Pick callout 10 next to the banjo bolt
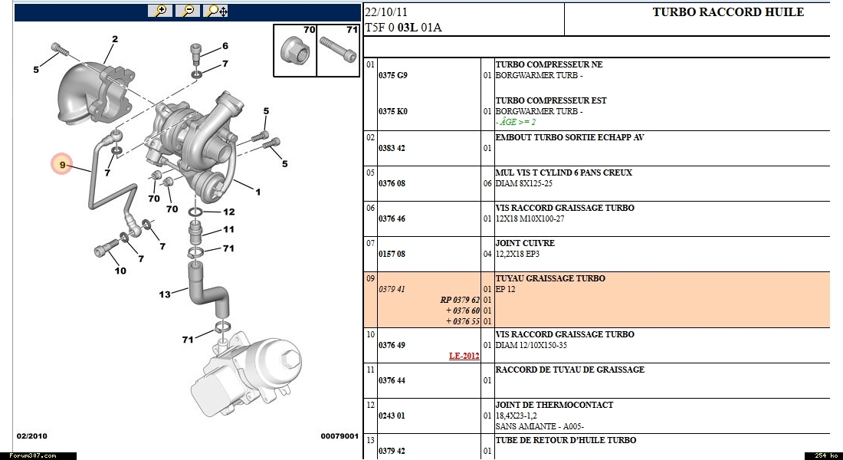The height and width of the screenshot is (460, 843). [x=120, y=271]
